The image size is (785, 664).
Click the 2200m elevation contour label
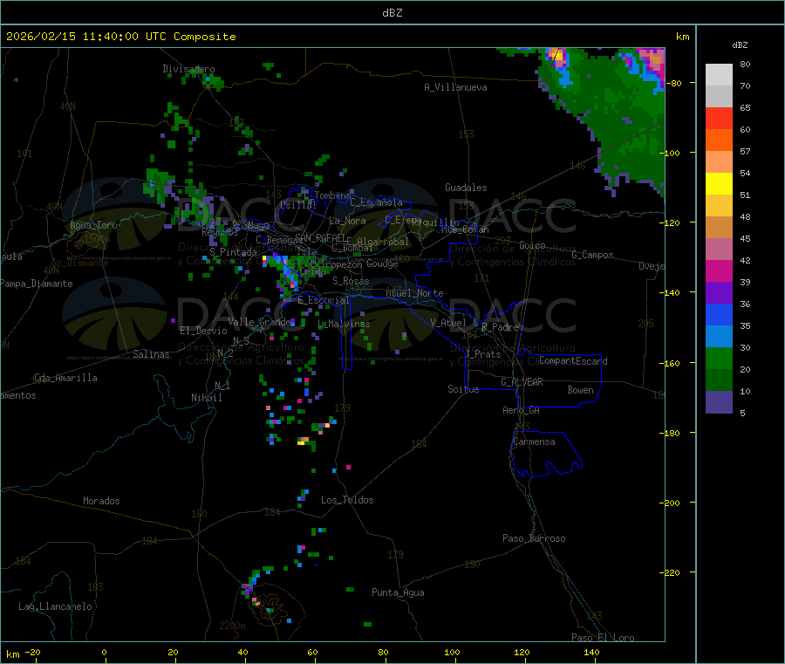tap(232, 626)
